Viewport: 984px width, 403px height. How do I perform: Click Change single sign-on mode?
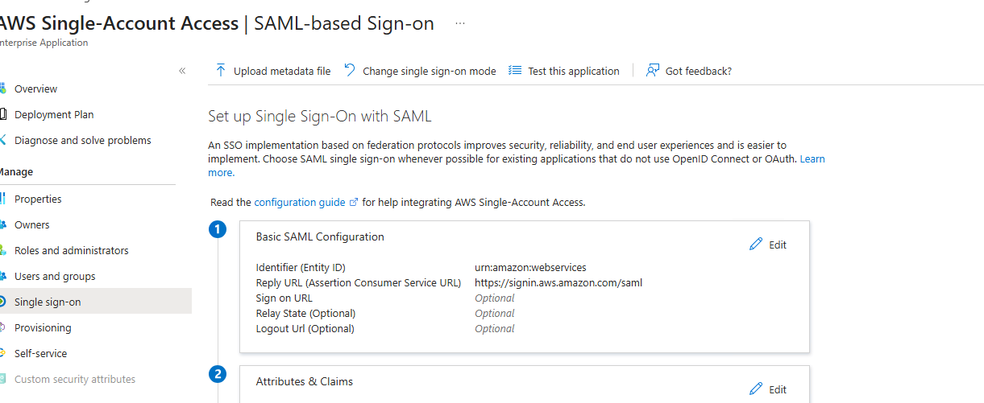pyautogui.click(x=421, y=71)
